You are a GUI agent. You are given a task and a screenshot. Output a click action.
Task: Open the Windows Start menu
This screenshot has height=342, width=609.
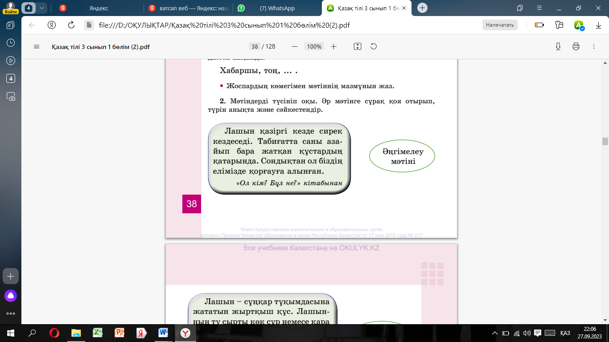click(11, 333)
